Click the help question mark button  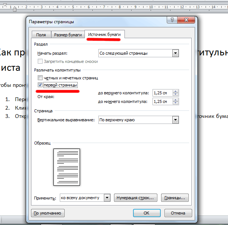[x=172, y=20]
